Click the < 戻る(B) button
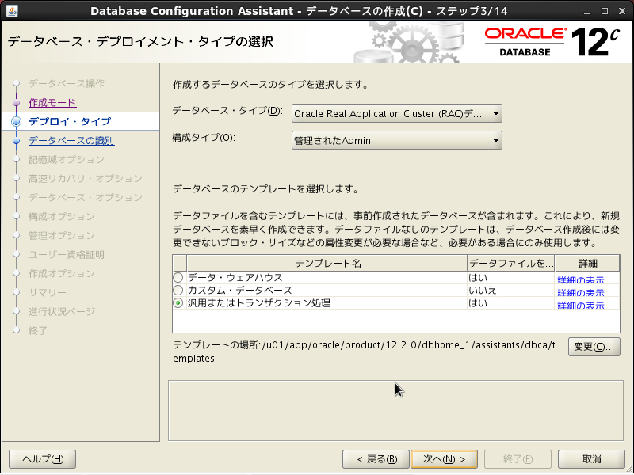The image size is (634, 475). coord(376,459)
